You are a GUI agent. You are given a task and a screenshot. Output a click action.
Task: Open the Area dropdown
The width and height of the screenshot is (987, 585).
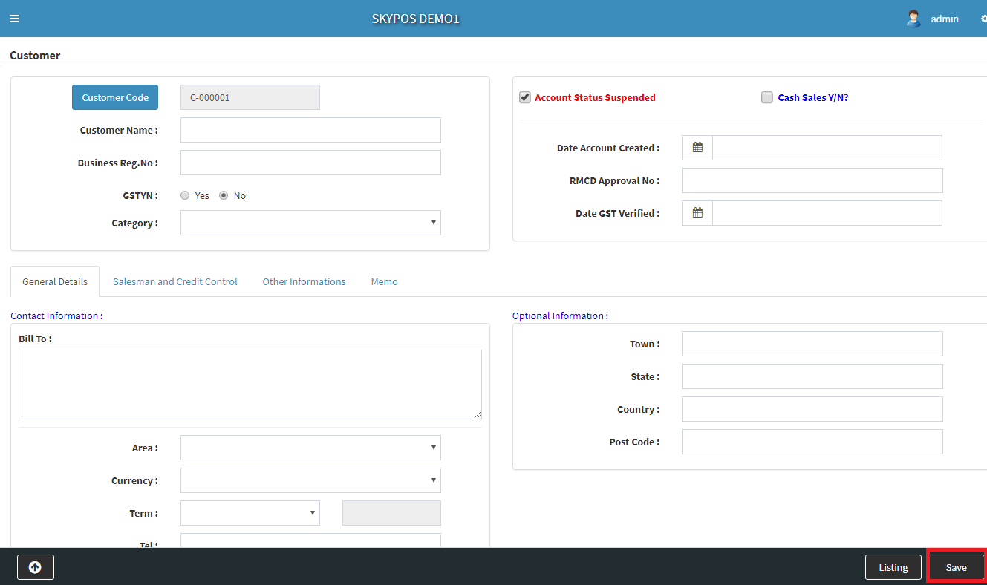coord(310,448)
